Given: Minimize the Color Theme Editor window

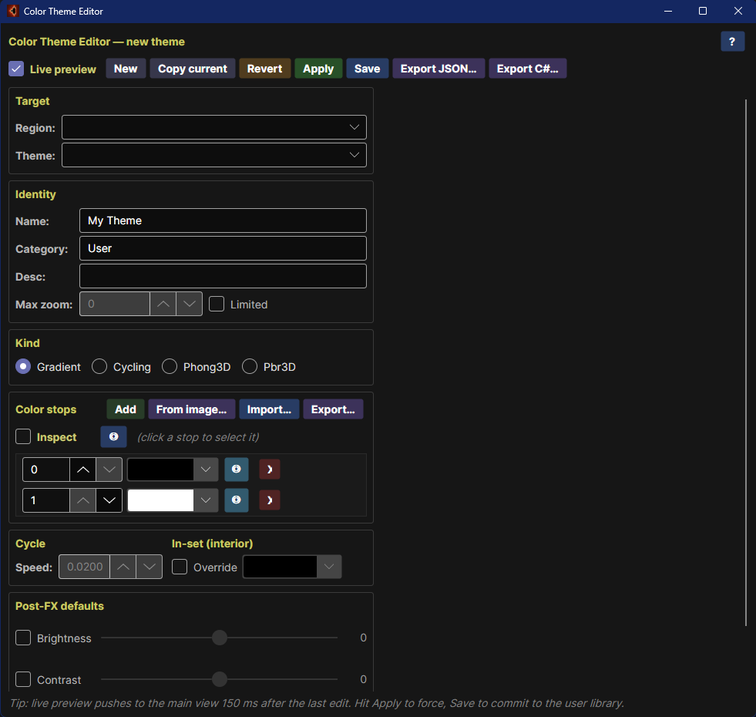Looking at the screenshot, I should point(668,11).
